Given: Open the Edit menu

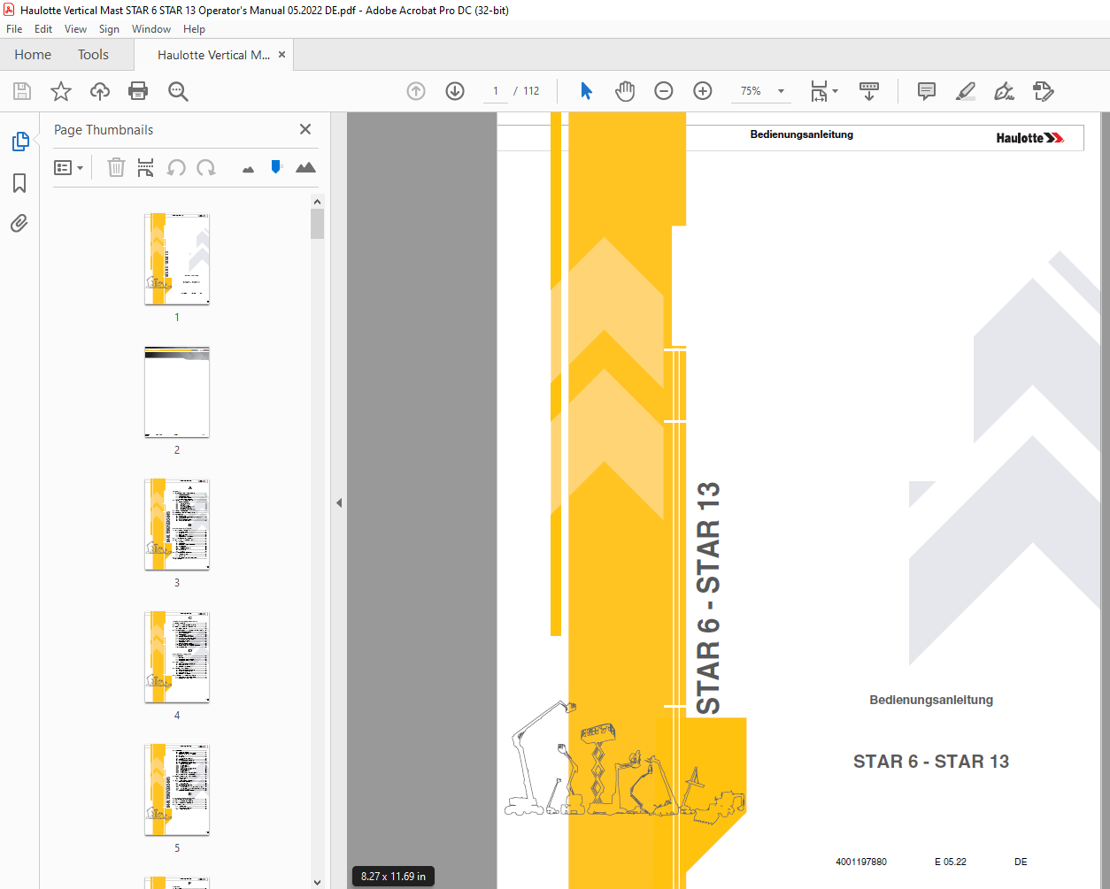Looking at the screenshot, I should 43,29.
